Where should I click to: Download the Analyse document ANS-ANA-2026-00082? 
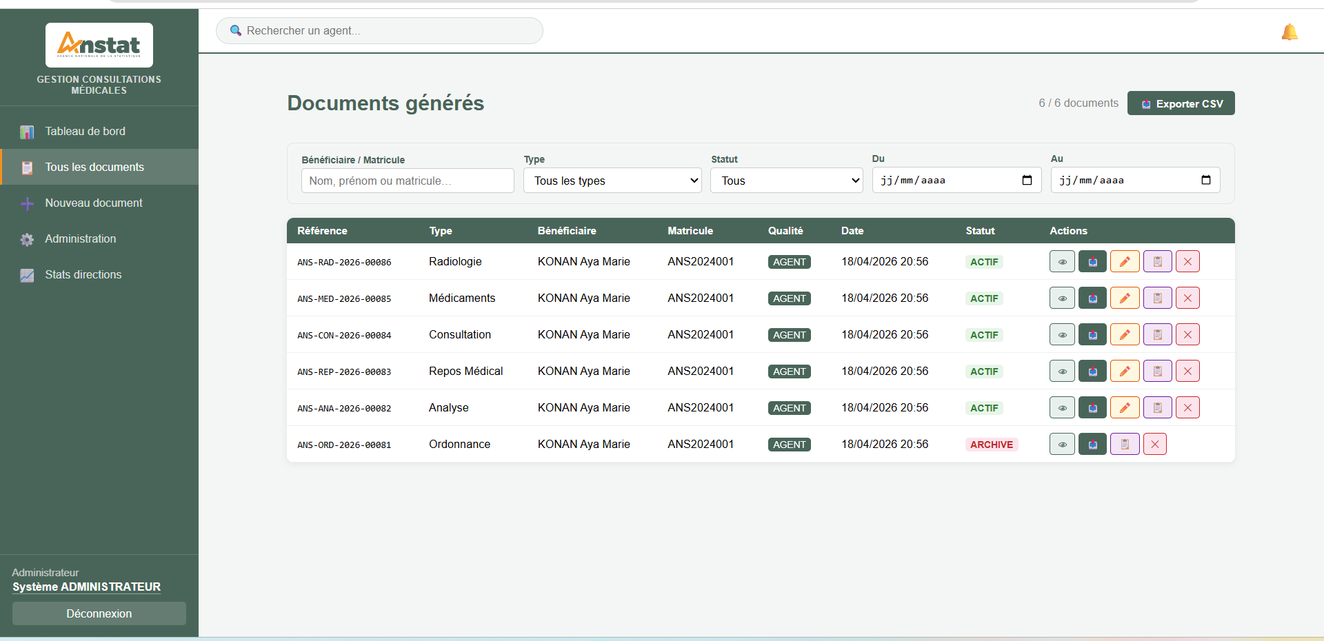tap(1092, 408)
